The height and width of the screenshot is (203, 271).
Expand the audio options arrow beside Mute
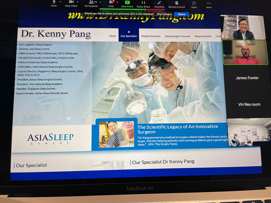click(x=60, y=2)
